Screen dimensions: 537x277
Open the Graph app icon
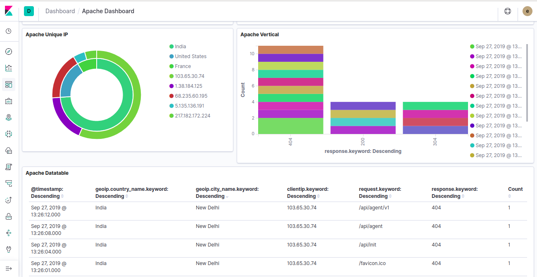click(9, 233)
